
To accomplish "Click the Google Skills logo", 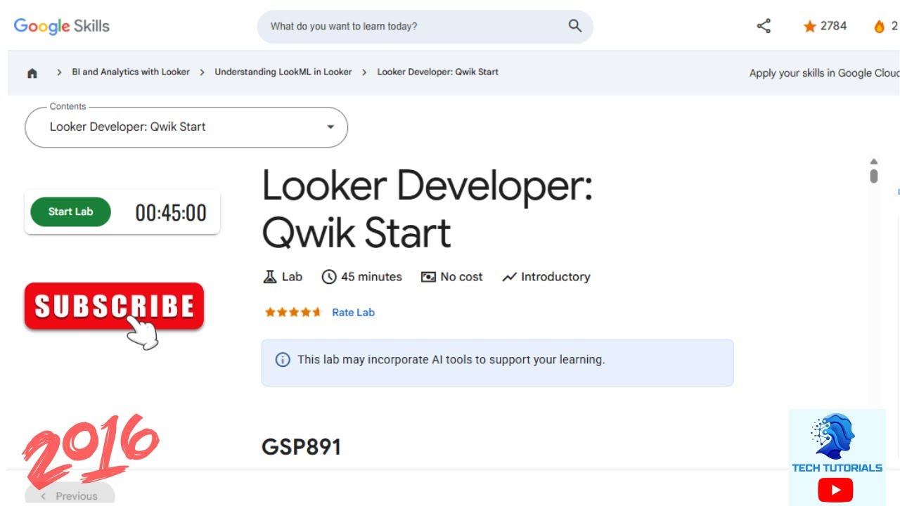I will (x=62, y=27).
